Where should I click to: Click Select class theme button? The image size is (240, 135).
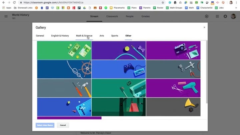click(45, 125)
